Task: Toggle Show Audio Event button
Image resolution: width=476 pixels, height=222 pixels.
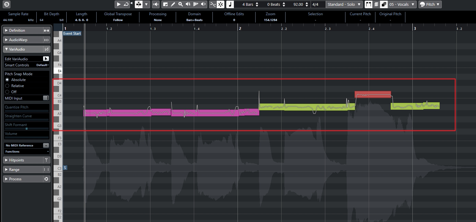Action: coord(368,4)
